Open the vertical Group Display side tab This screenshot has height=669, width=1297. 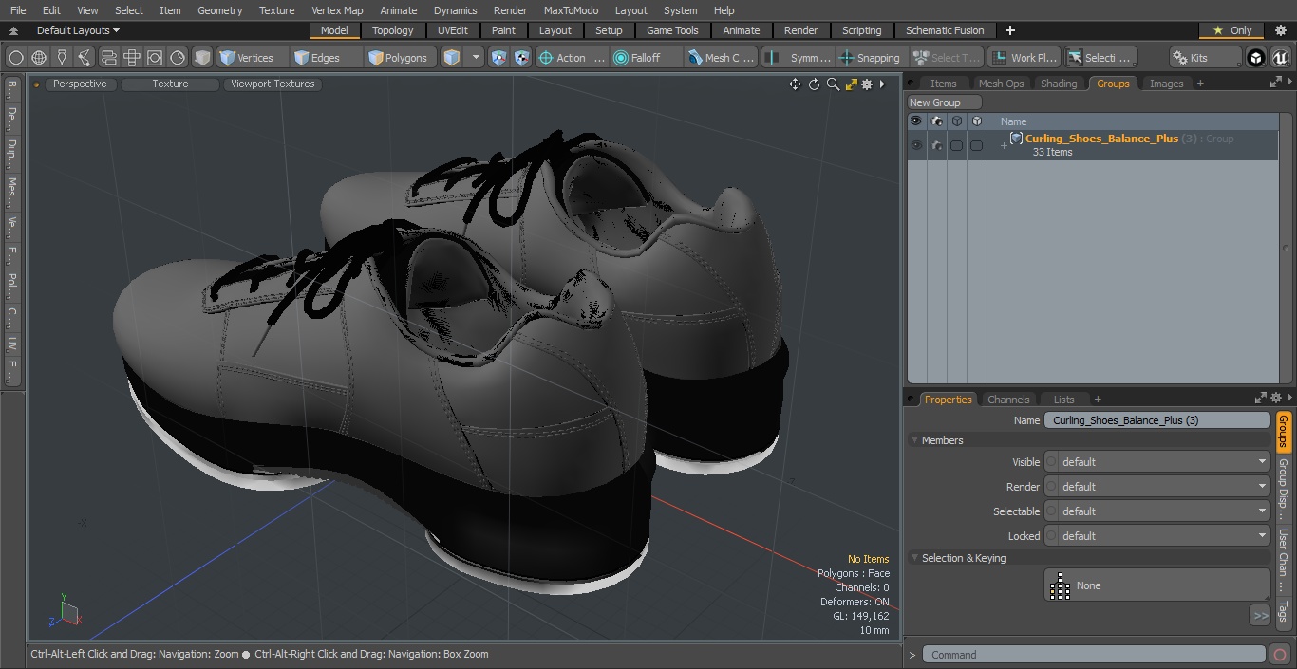pos(1283,489)
